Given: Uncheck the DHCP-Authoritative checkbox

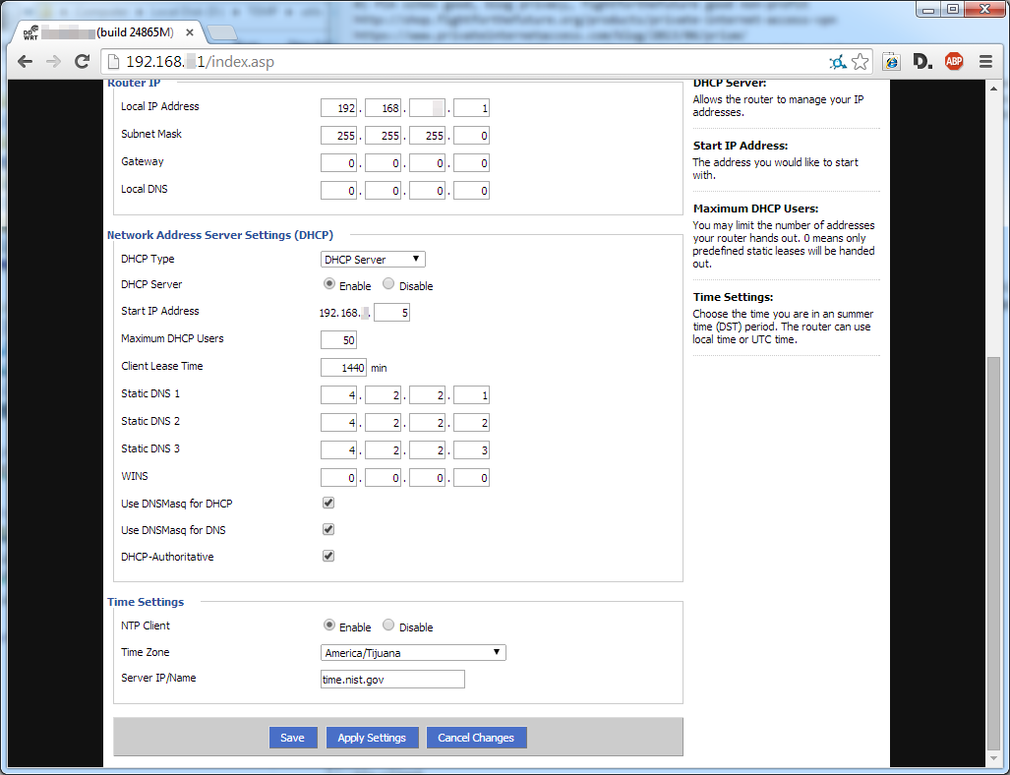Looking at the screenshot, I should point(327,555).
